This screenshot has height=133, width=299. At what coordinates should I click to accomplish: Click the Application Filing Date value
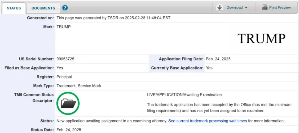[218, 59]
